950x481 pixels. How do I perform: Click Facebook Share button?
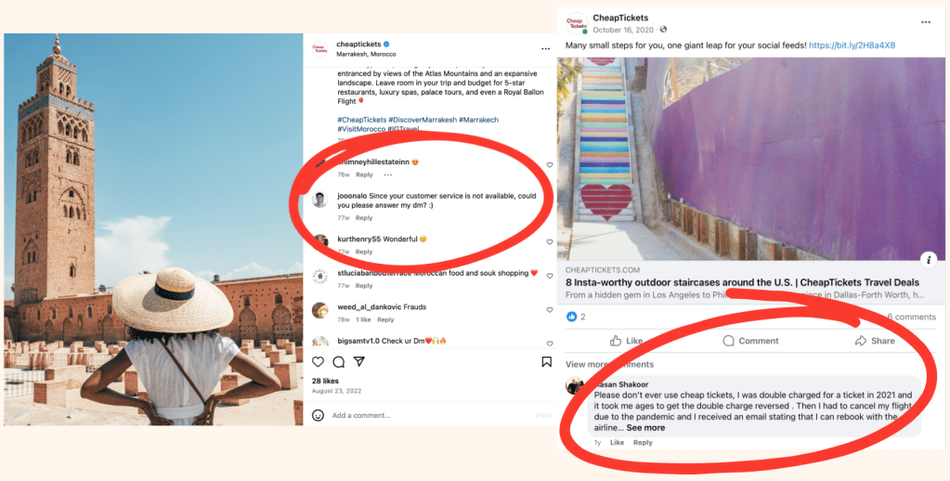click(874, 341)
